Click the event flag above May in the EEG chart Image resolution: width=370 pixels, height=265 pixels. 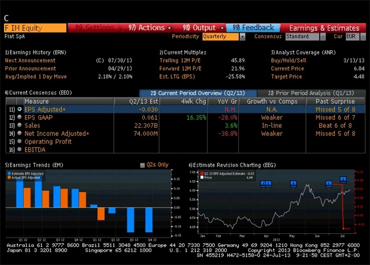coord(293,183)
